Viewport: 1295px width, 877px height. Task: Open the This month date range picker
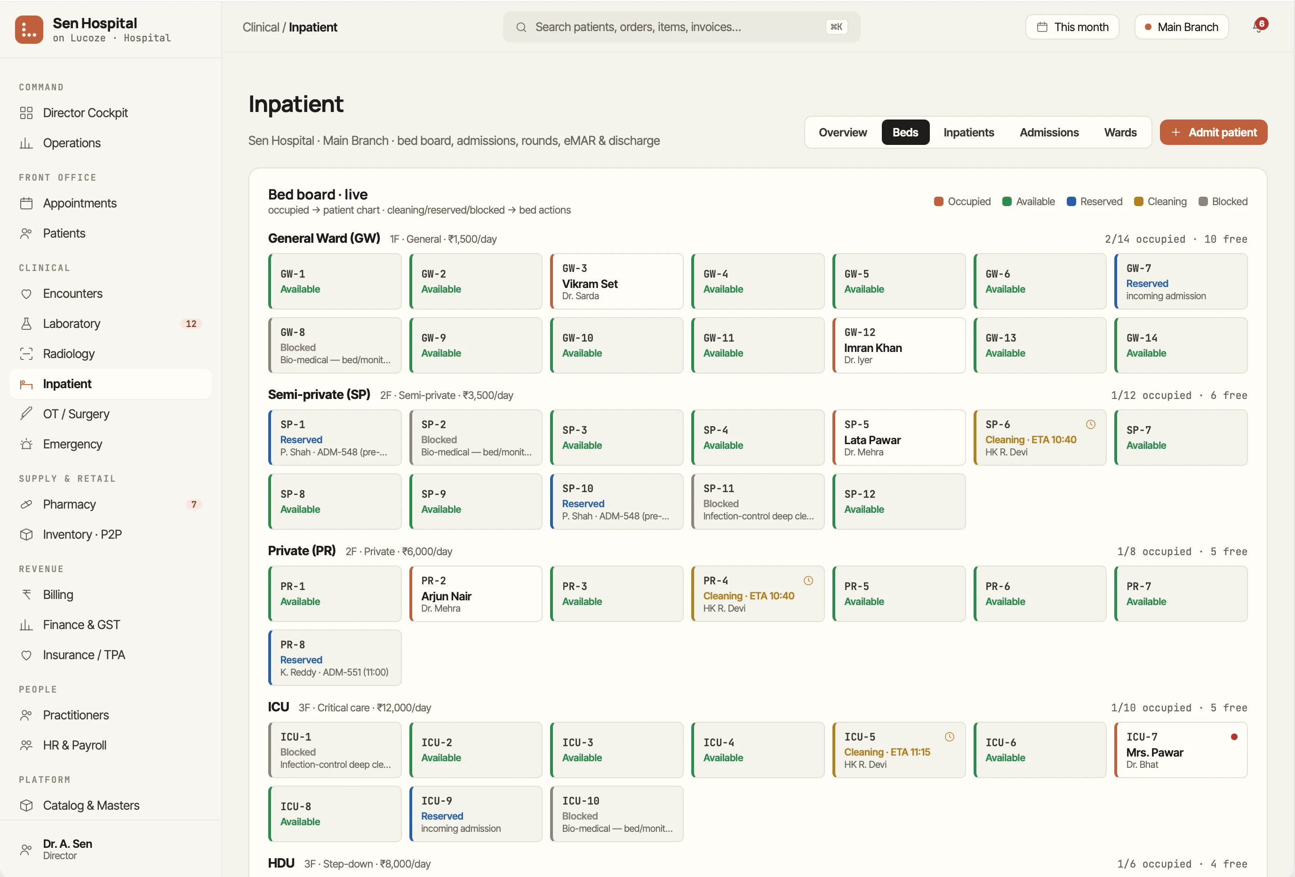click(1072, 27)
